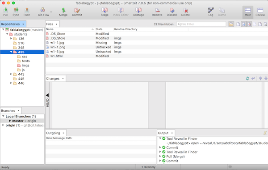Collapse Local Branches group

(3, 116)
